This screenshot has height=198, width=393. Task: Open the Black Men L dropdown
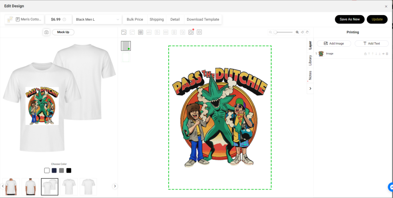tap(97, 19)
